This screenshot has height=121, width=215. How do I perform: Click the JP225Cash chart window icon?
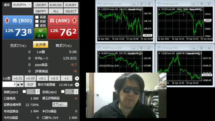pos(159,4)
